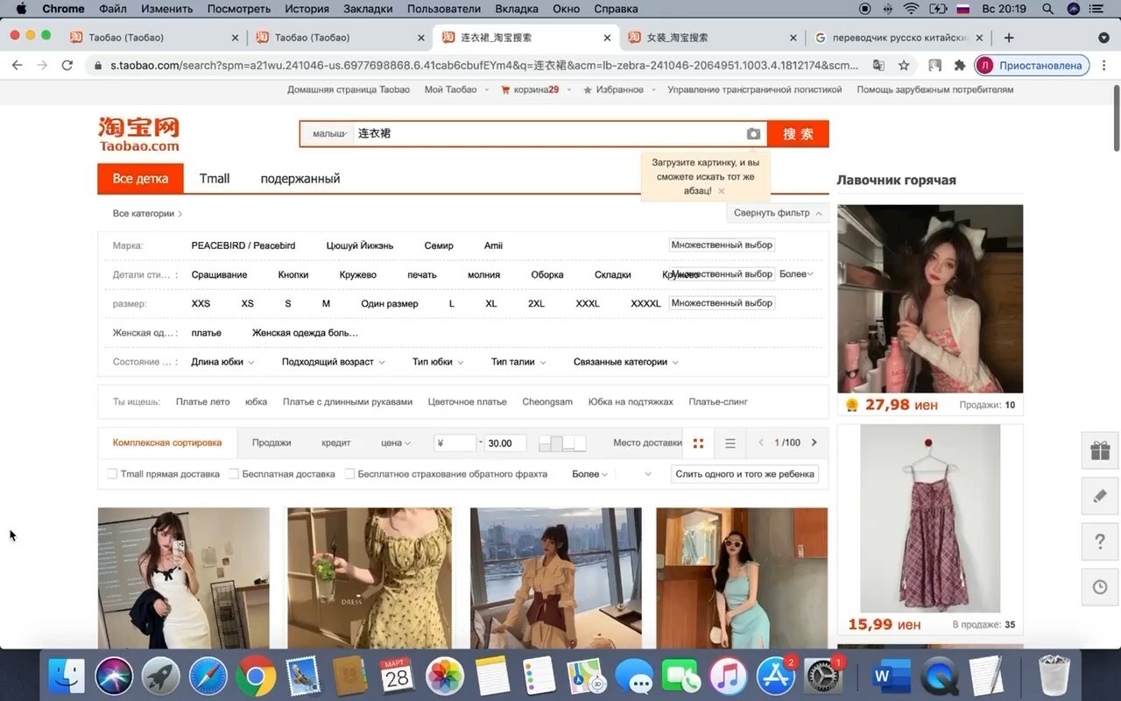This screenshot has width=1121, height=701.
Task: Sort by Продажи tab
Action: click(271, 443)
